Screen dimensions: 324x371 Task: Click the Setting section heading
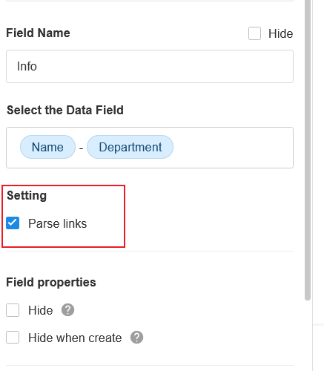[27, 196]
